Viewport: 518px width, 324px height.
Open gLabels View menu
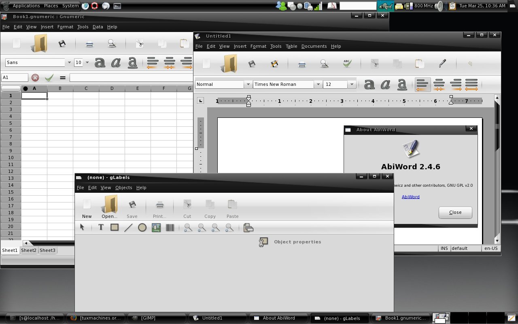tap(106, 188)
